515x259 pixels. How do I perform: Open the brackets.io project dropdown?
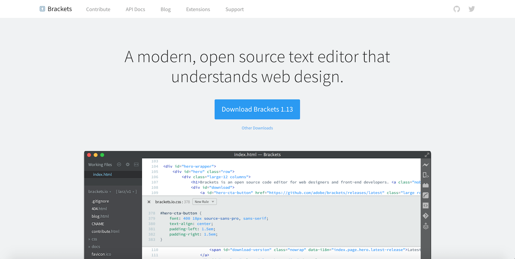100,192
